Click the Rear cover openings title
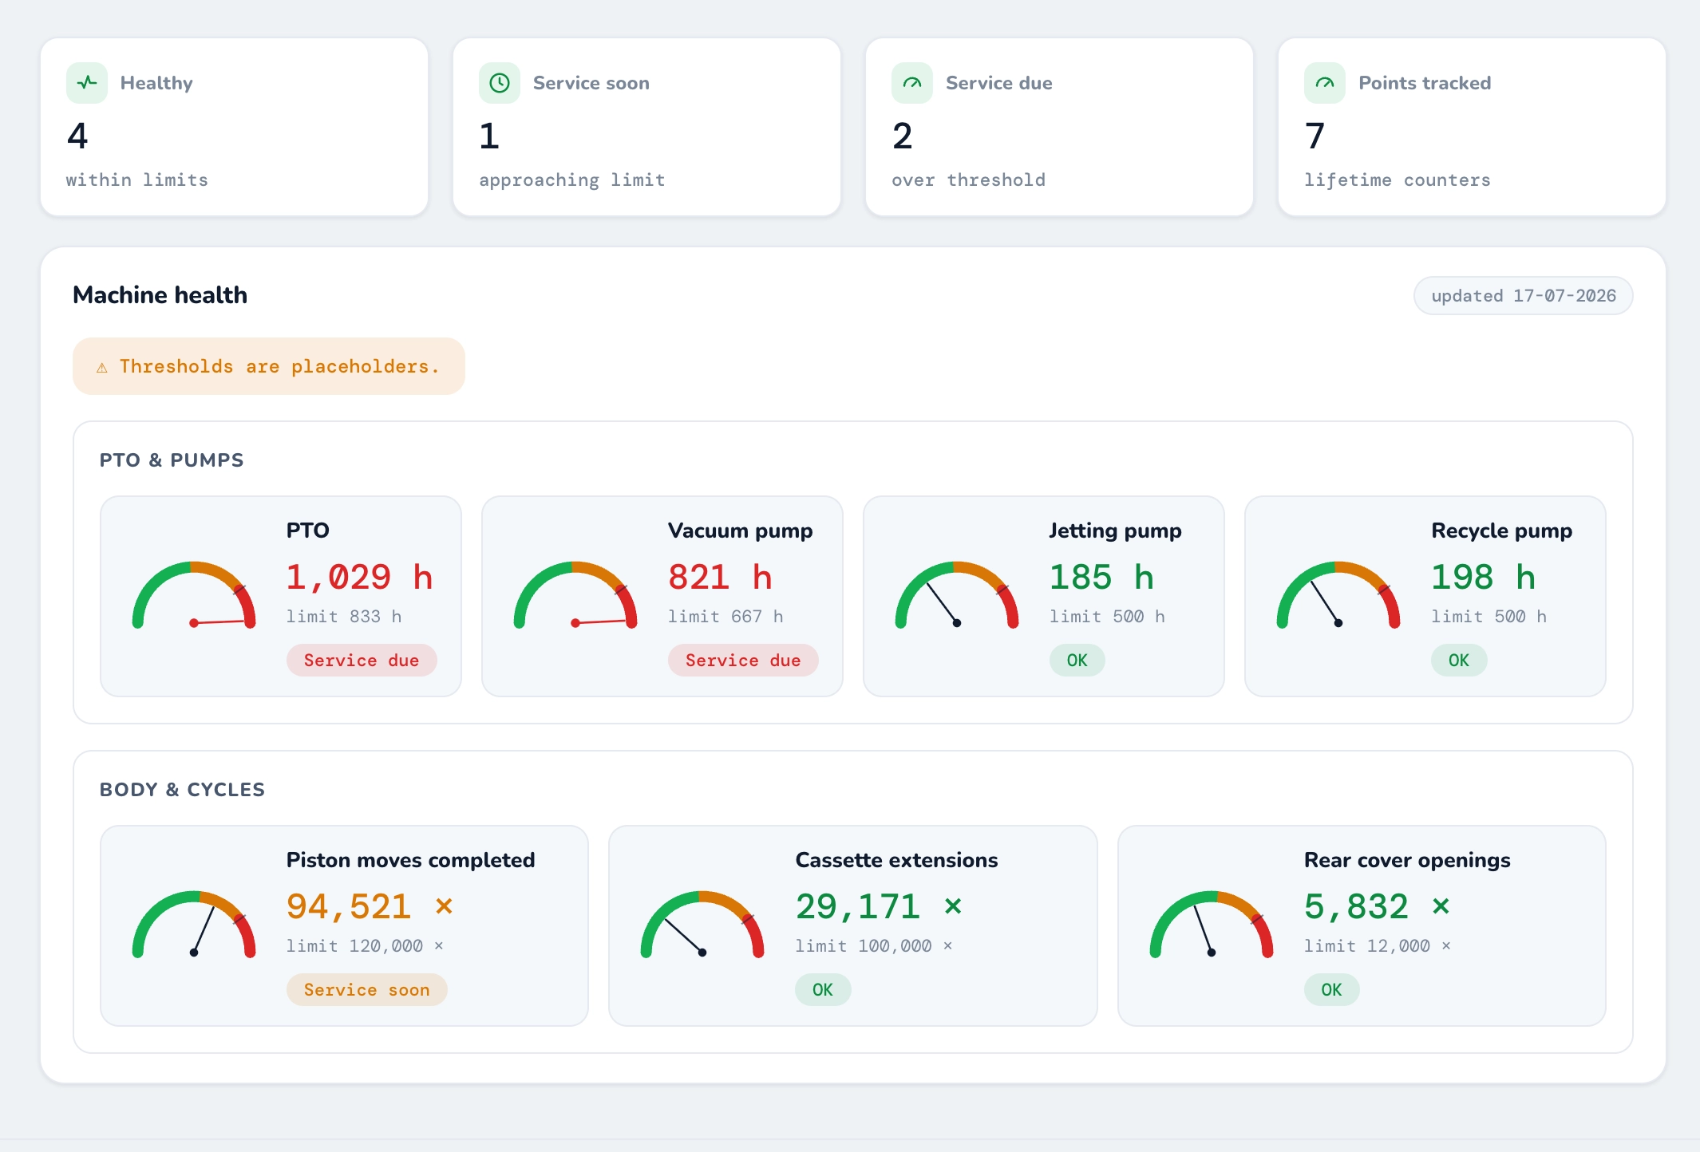The image size is (1700, 1152). click(x=1407, y=860)
